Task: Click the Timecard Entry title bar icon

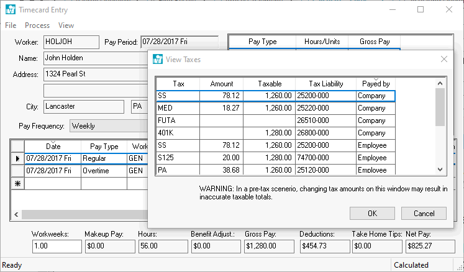Action: (x=9, y=10)
